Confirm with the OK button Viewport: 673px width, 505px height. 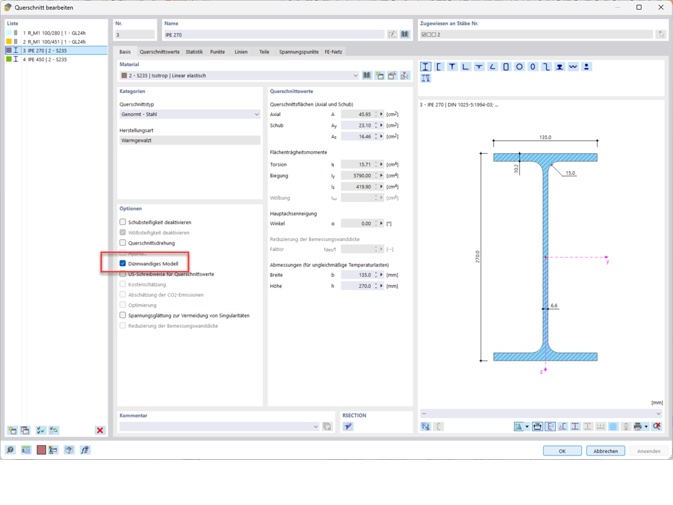(x=562, y=451)
